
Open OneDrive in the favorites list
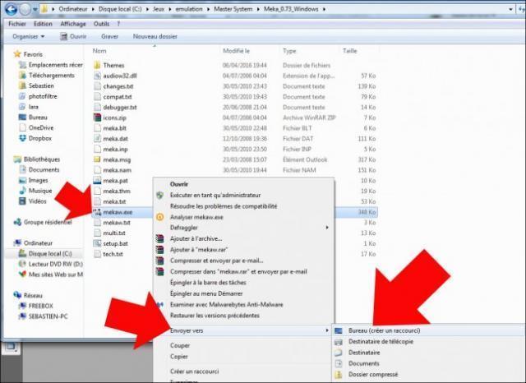click(40, 127)
